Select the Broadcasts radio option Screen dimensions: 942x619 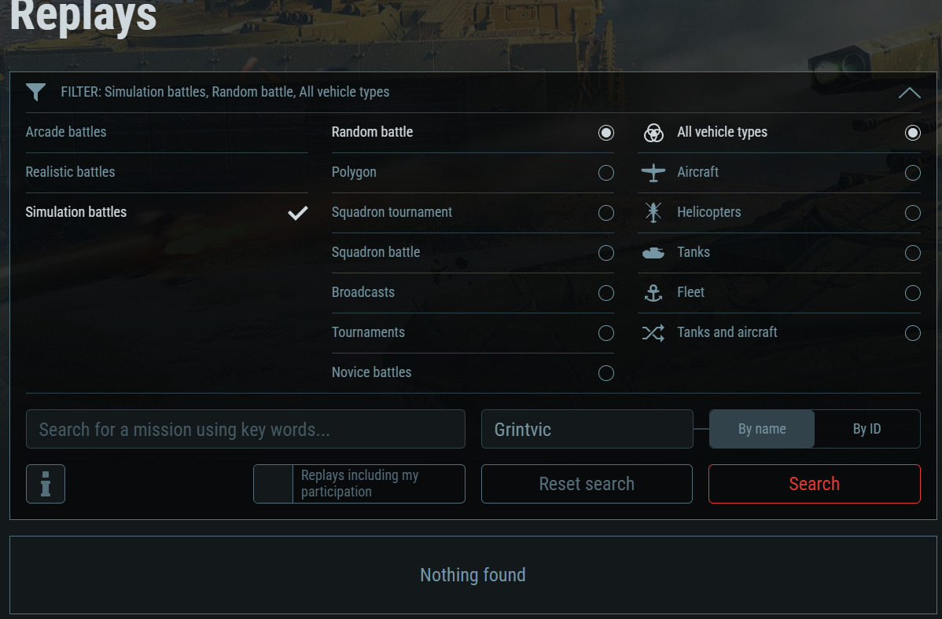tap(605, 293)
